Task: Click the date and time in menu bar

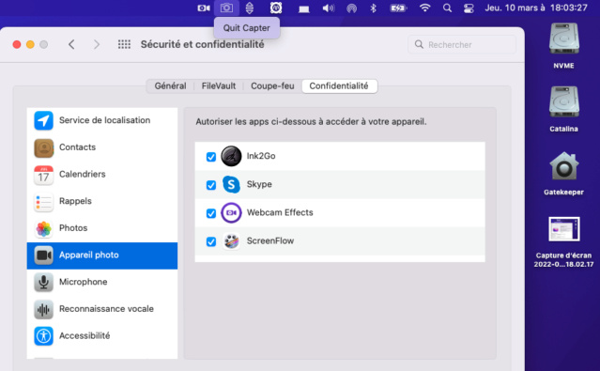Action: (x=536, y=8)
